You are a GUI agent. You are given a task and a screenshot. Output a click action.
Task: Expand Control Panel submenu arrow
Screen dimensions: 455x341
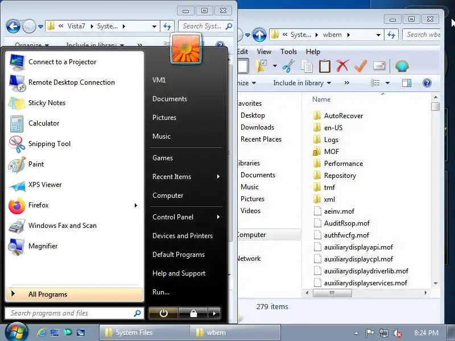[x=218, y=217]
